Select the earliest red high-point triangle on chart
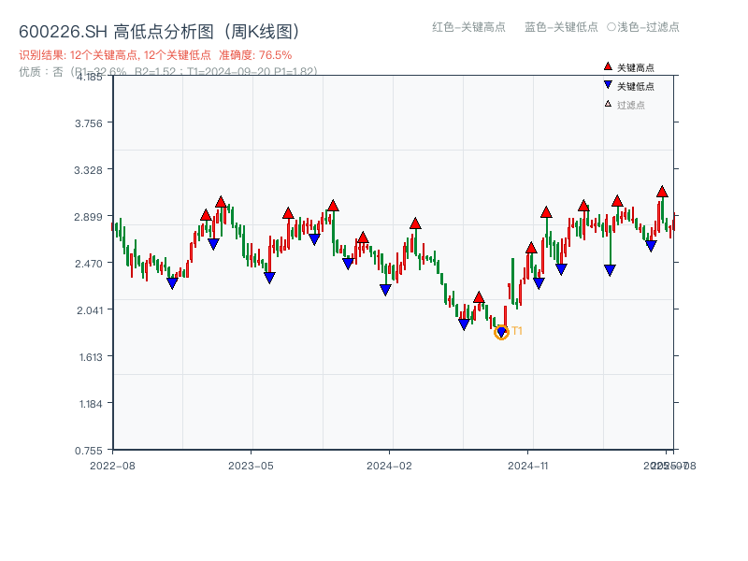The image size is (748, 561). (206, 215)
